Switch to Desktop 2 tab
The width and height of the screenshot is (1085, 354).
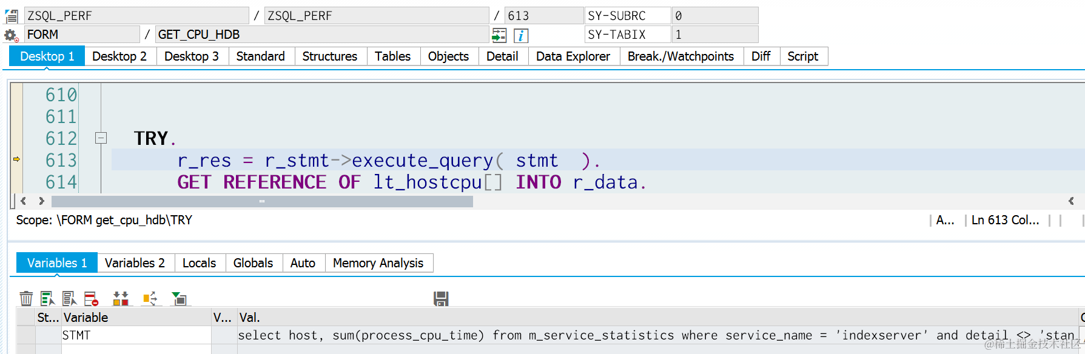coord(119,56)
